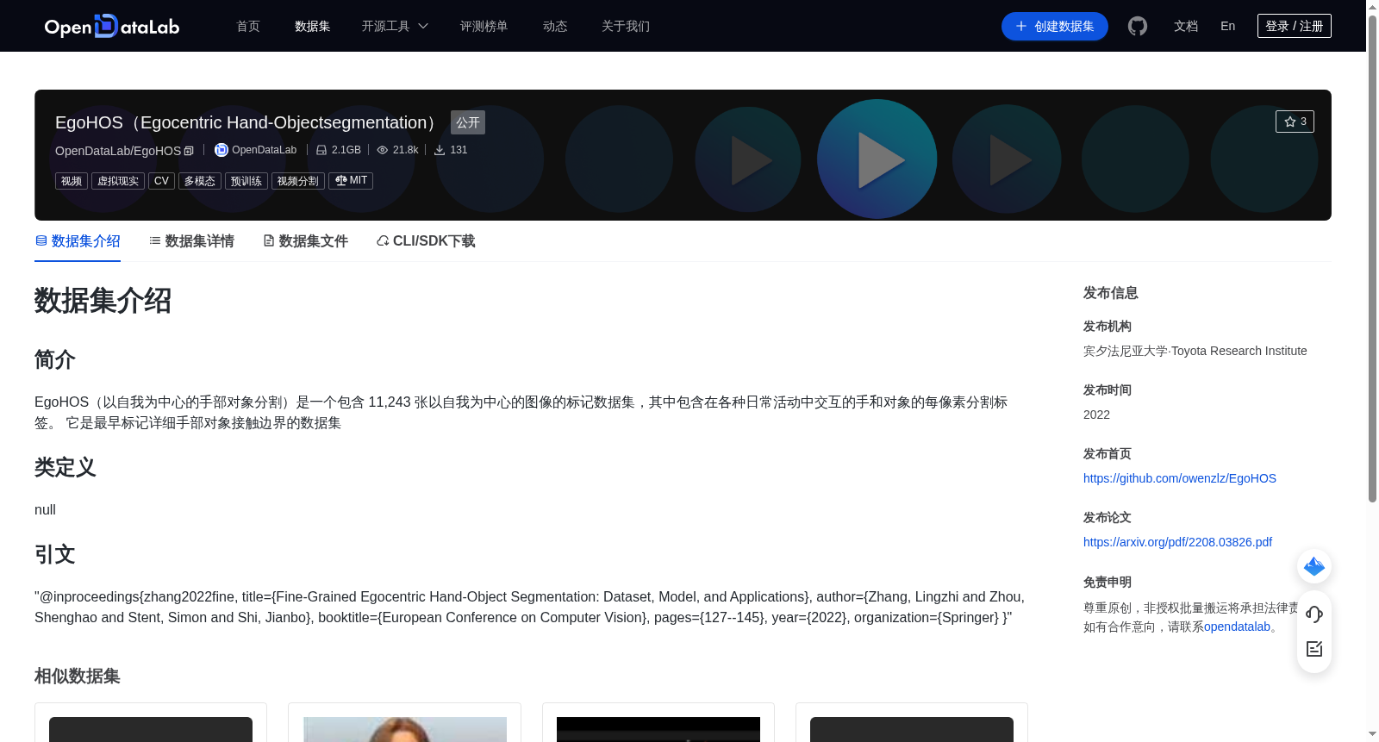This screenshot has height=742, width=1379.
Task: Open the third similar dataset thumbnail
Action: 658,729
